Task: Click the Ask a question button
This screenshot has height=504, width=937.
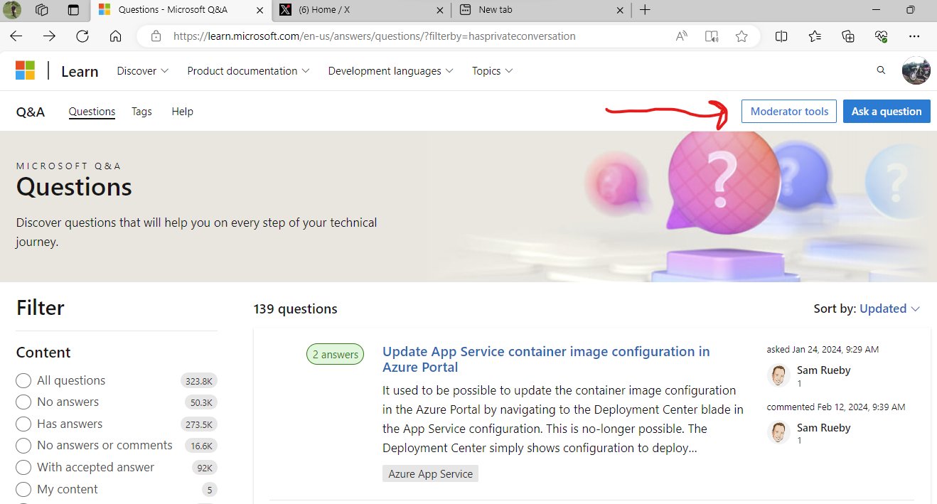Action: tap(887, 112)
